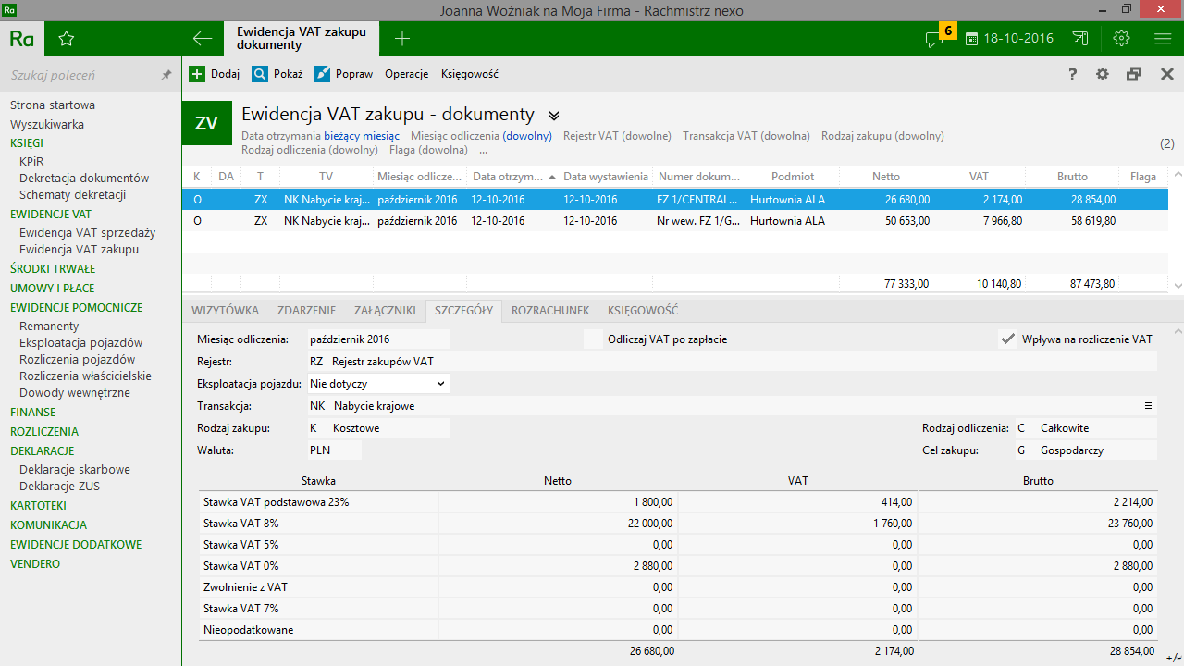Image resolution: width=1184 pixels, height=666 pixels.
Task: Open Deklaracje ZUS in sidebar
Action: point(59,486)
